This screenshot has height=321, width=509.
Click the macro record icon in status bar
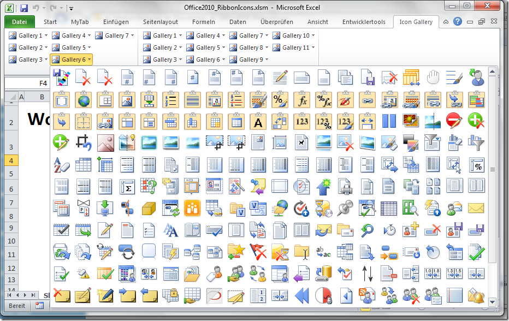click(40, 305)
